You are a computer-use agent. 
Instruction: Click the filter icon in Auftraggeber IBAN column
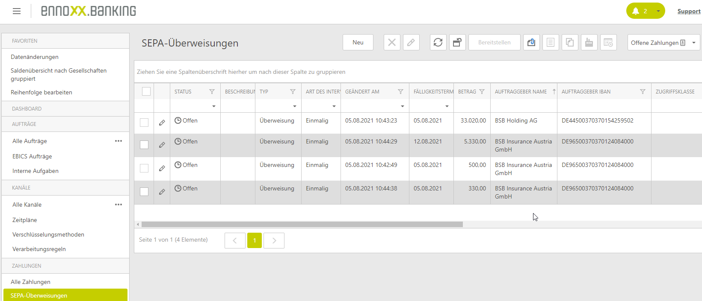pos(643,92)
